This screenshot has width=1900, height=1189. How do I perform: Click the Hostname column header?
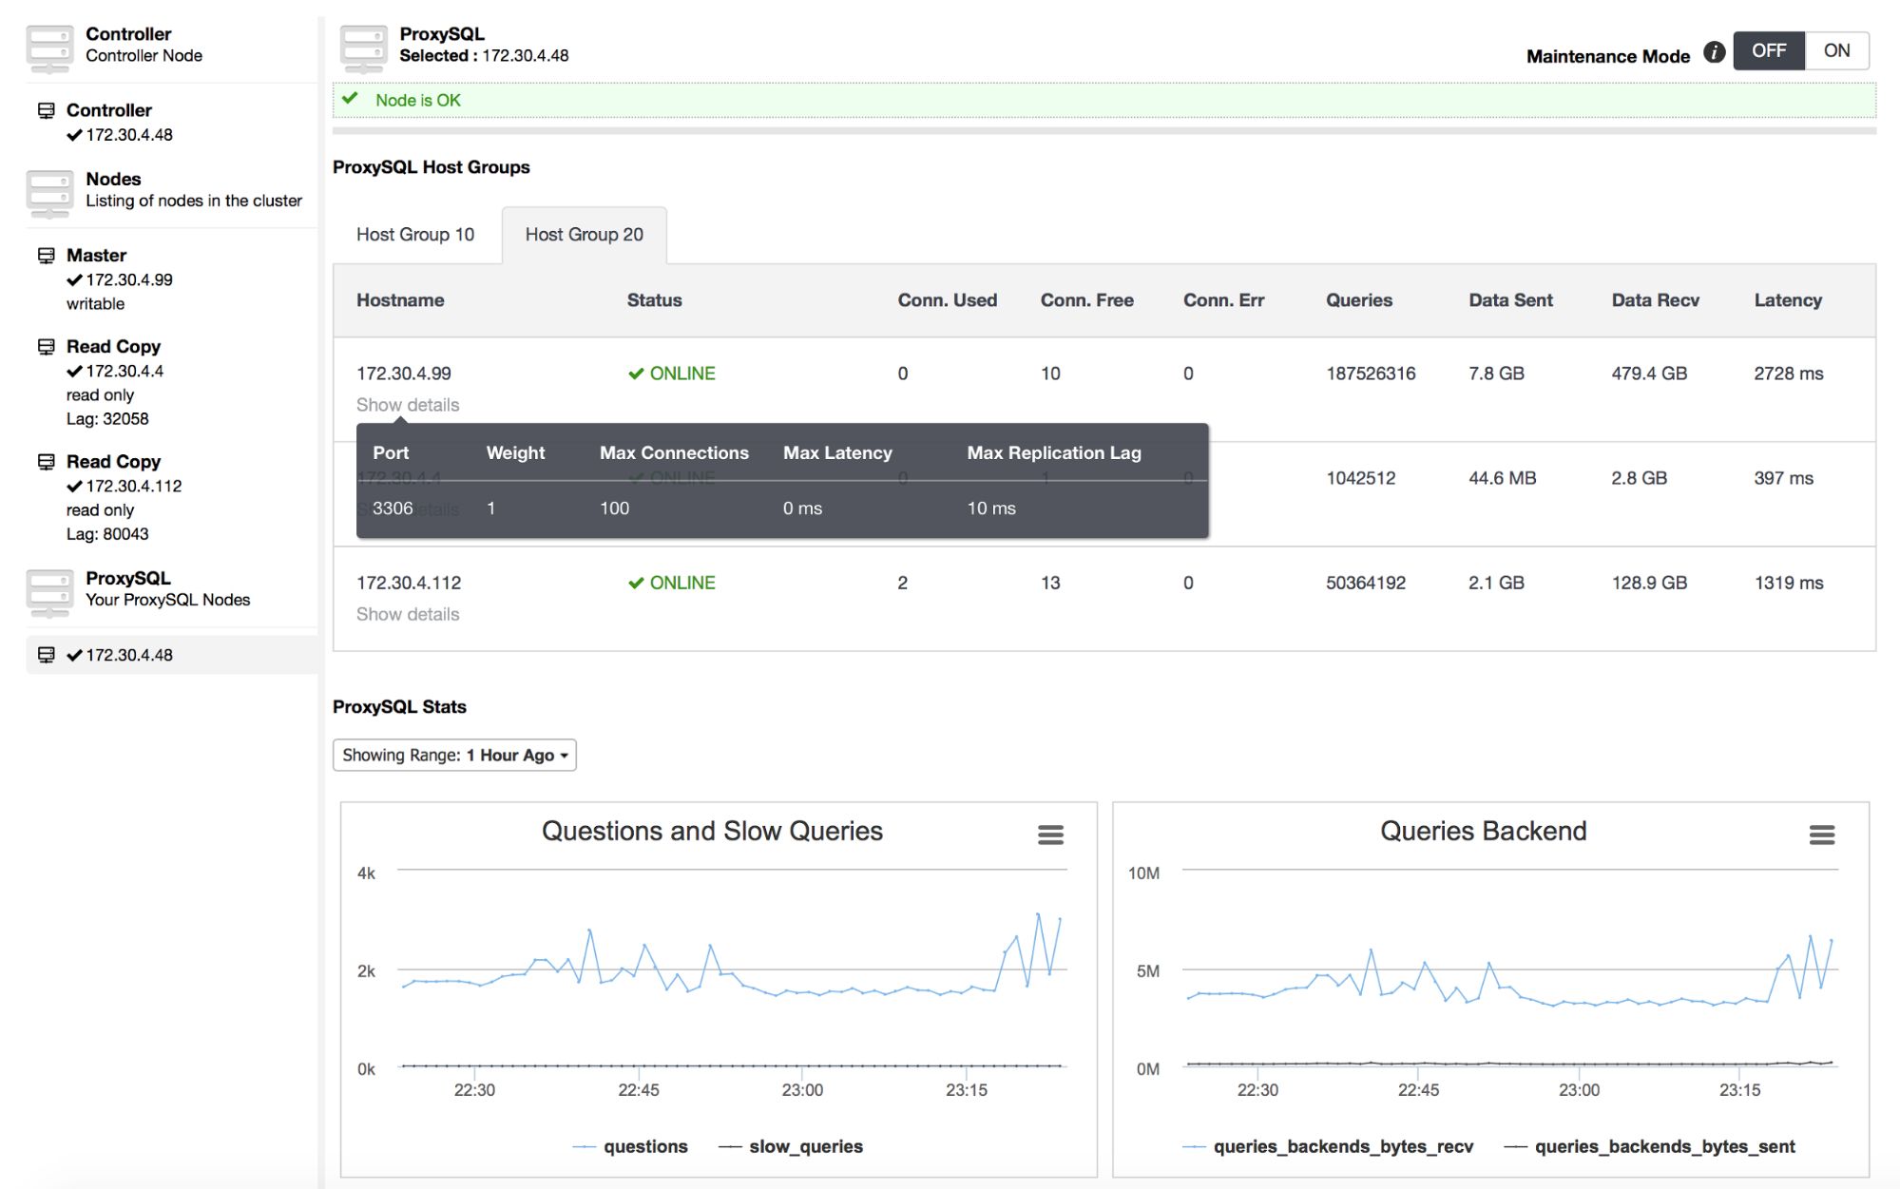(x=400, y=300)
